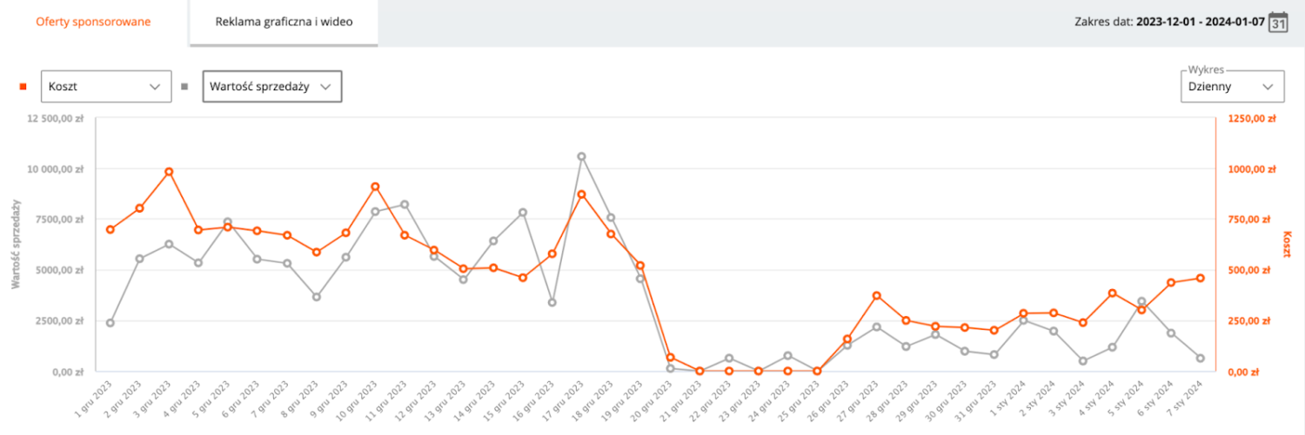
Task: Open the Wykres Dzienny interval dropdown
Action: tap(1231, 87)
